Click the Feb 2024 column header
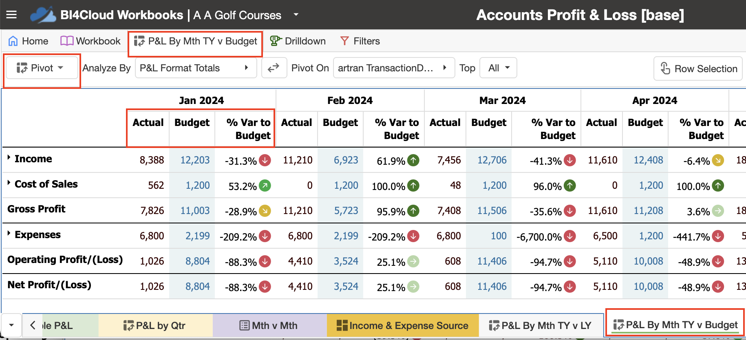Image resolution: width=746 pixels, height=340 pixels. pyautogui.click(x=350, y=100)
